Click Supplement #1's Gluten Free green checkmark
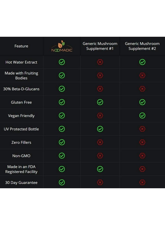The width and height of the screenshot is (165, 225). [100, 102]
